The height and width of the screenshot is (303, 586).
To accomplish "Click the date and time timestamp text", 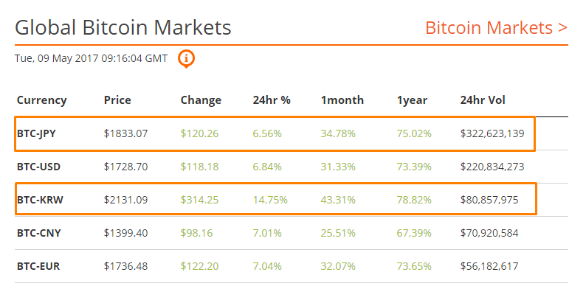I will pyautogui.click(x=91, y=58).
